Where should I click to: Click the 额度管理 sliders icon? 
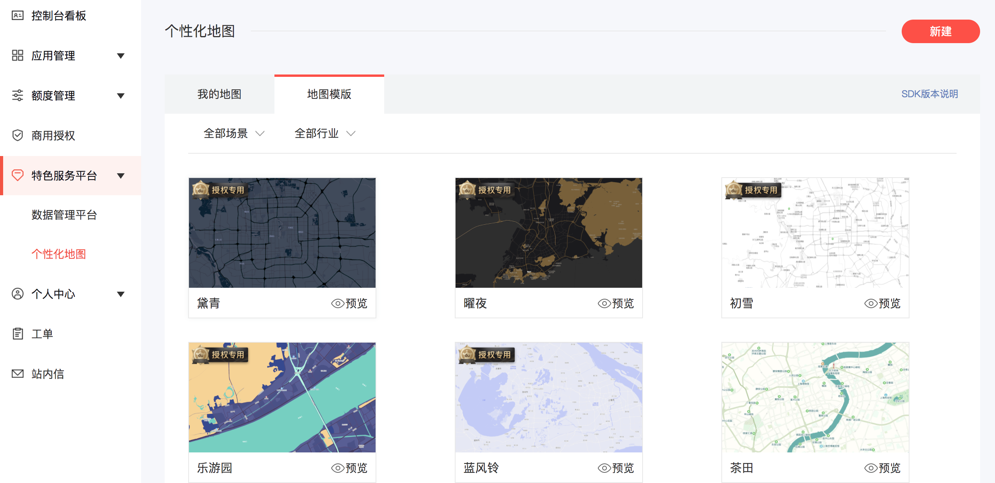[18, 95]
